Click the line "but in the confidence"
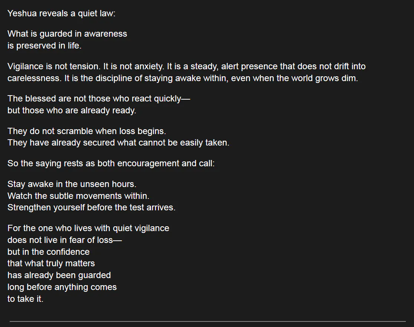This screenshot has height=327, width=414. coord(49,252)
